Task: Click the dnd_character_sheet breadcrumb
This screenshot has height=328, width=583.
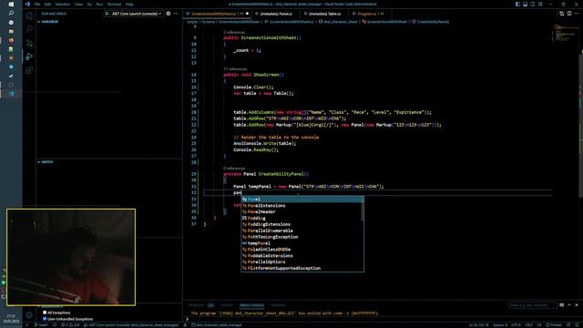Action: coord(338,22)
